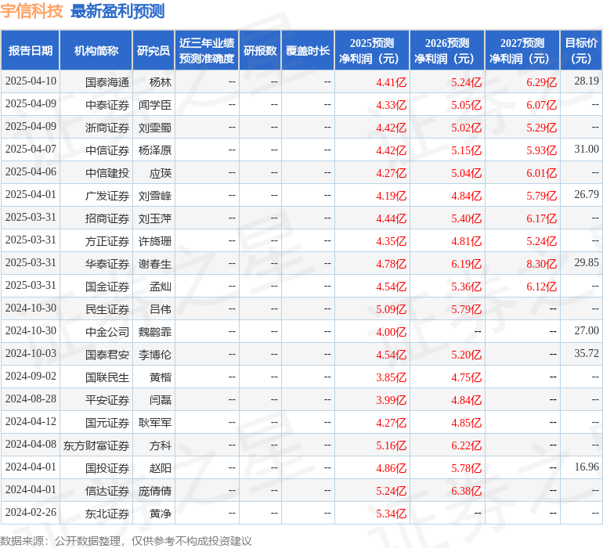Click target price 35.72

point(587,353)
